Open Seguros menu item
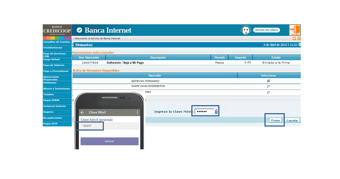340x179 pixels. (57, 112)
